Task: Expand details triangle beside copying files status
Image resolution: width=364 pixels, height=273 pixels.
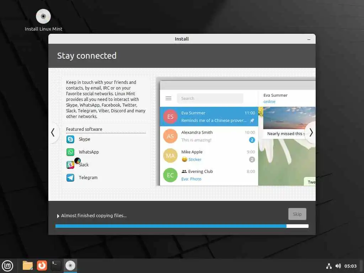Action: 58,216
